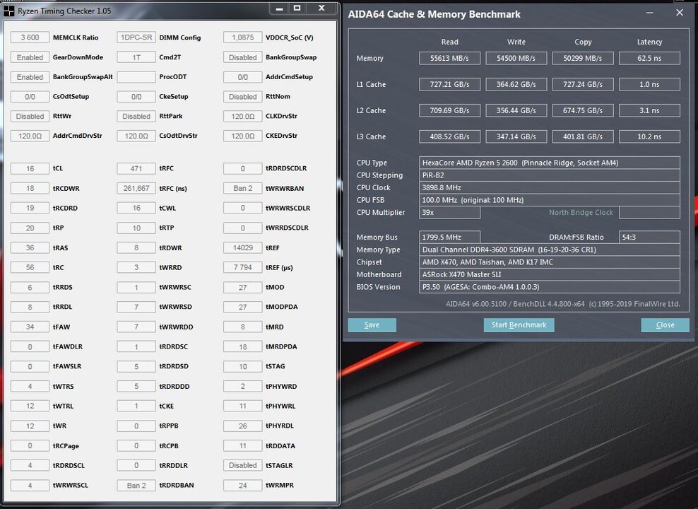Click the AddrCmdDrvStr value field

coord(30,136)
